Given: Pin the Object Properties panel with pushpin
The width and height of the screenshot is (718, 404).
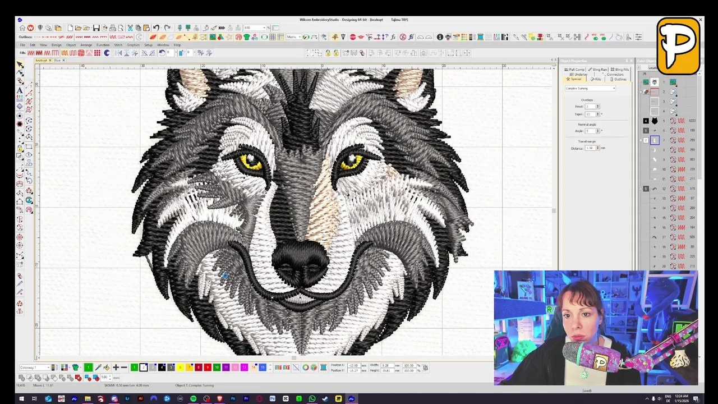Looking at the screenshot, I should coord(627,61).
